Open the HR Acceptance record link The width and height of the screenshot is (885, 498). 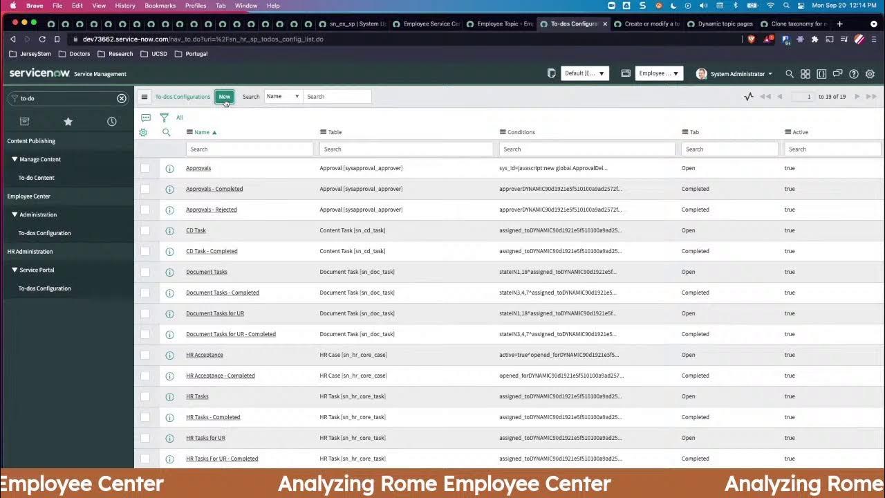point(205,355)
